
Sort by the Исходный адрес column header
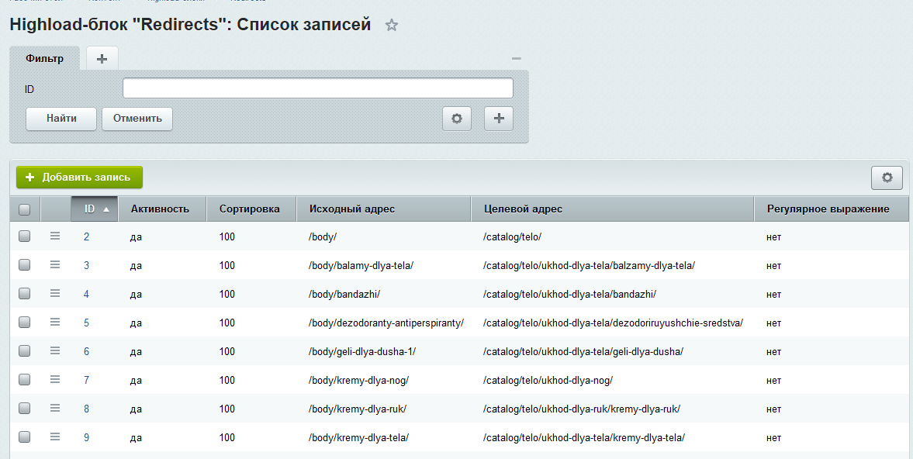[x=351, y=209]
